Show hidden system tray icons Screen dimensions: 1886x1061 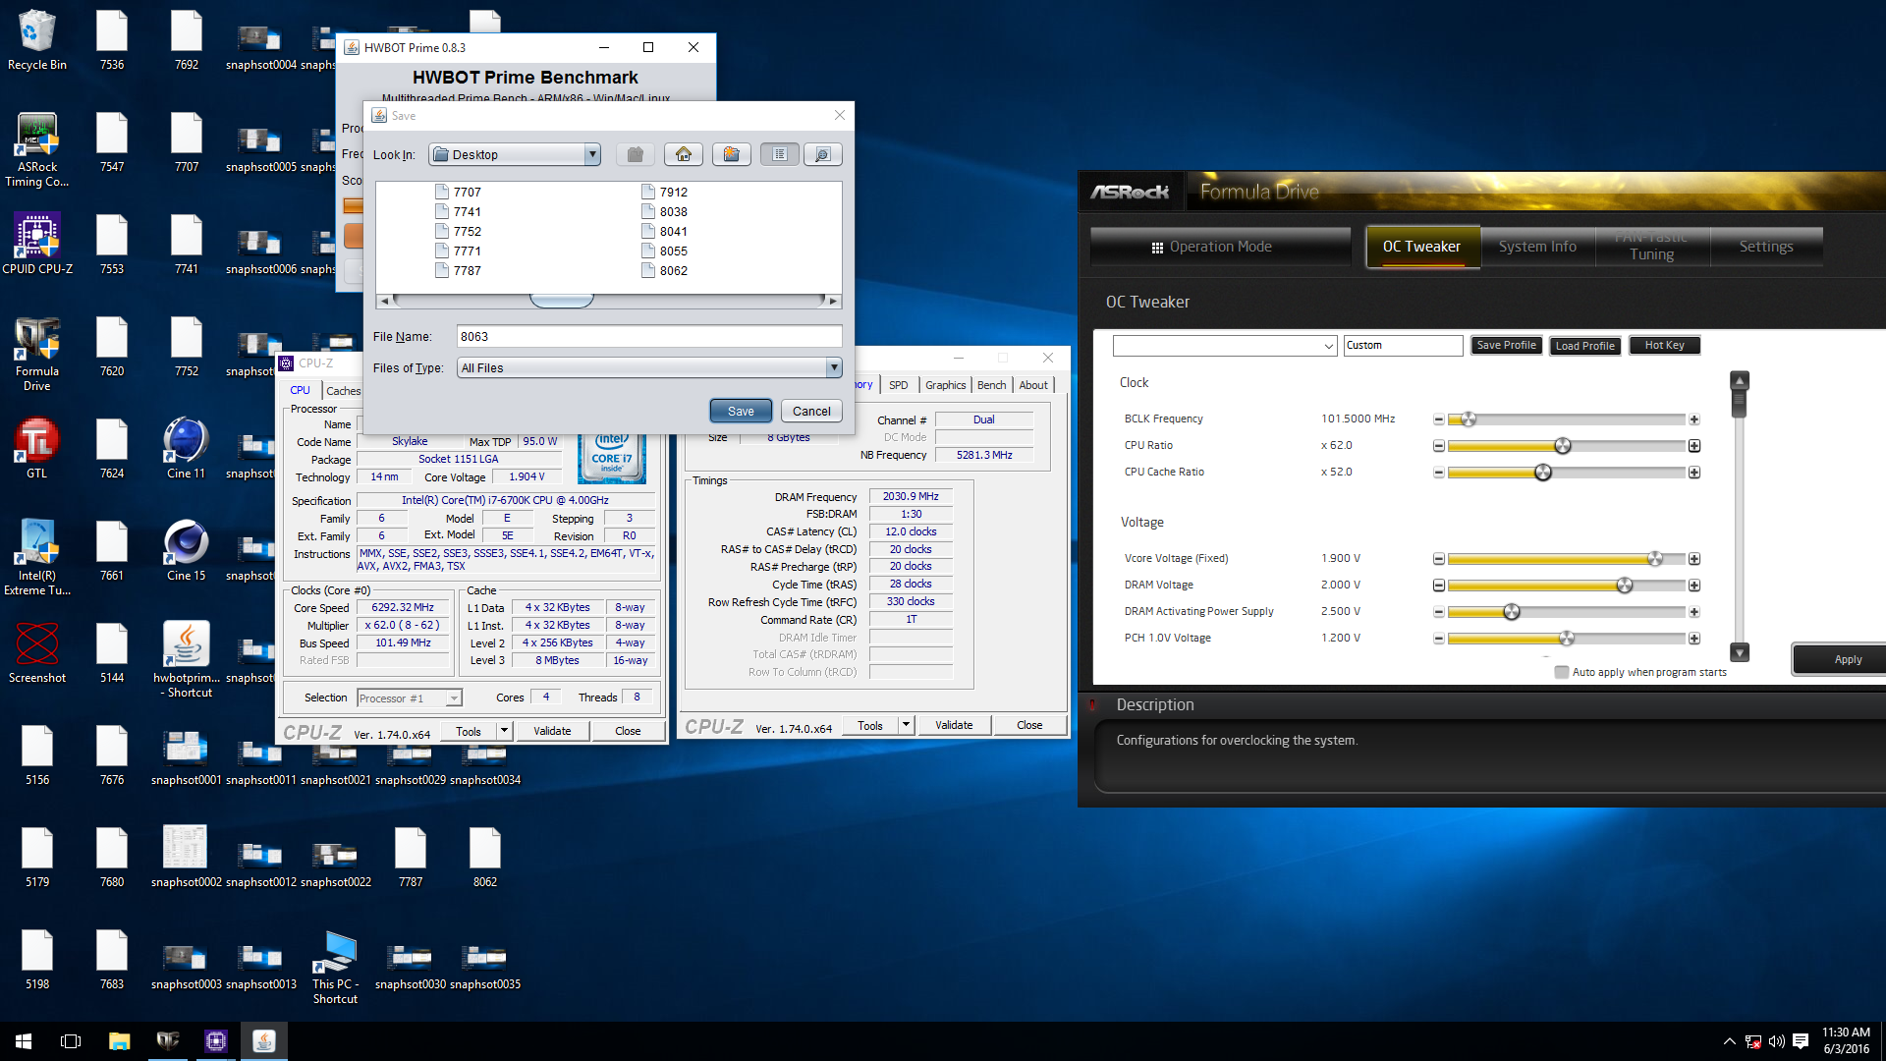click(x=1729, y=1041)
